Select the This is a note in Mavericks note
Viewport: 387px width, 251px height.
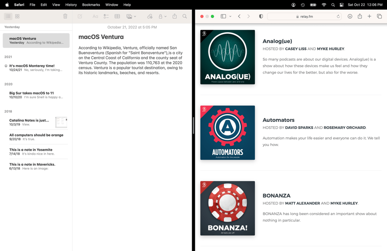tap(36, 166)
